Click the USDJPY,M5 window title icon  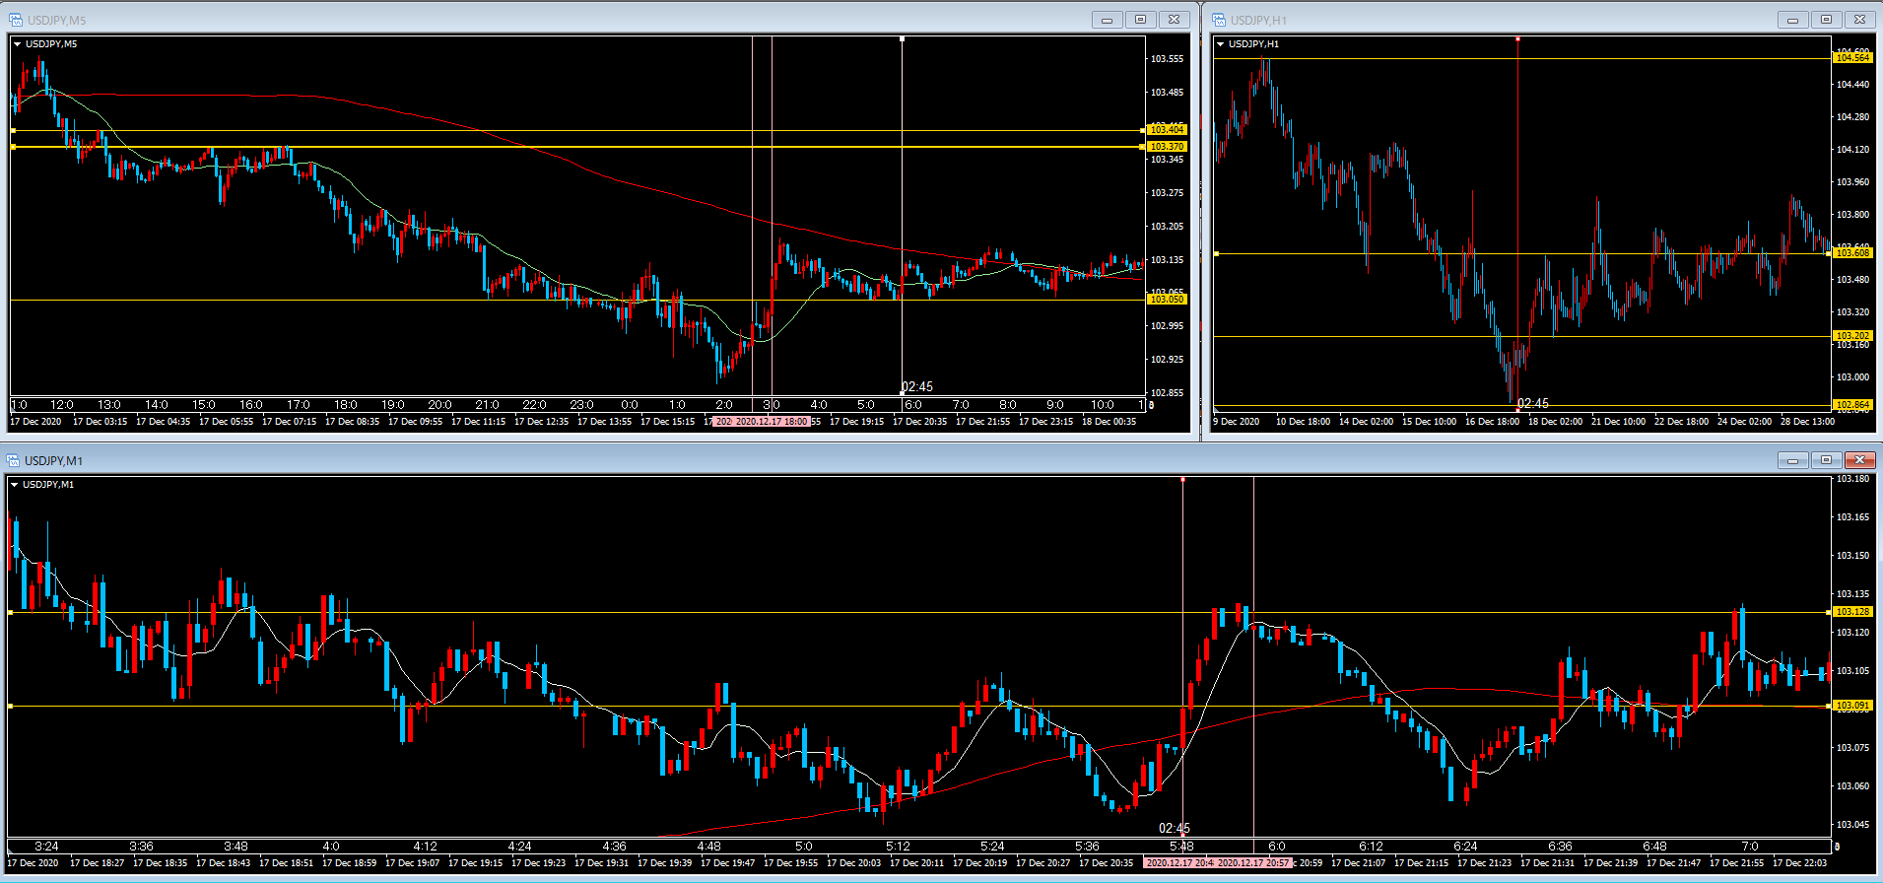coord(16,20)
